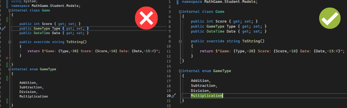Open screwdriver quick actions beside GameType Type line
The width and height of the screenshot is (347, 108).
click(x=3, y=29)
